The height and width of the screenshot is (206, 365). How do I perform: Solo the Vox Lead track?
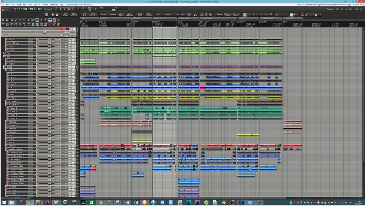(x=73, y=145)
